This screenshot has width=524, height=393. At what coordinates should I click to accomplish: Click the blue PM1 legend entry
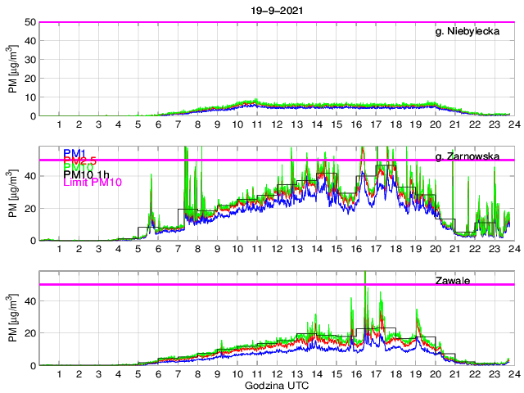click(x=78, y=153)
